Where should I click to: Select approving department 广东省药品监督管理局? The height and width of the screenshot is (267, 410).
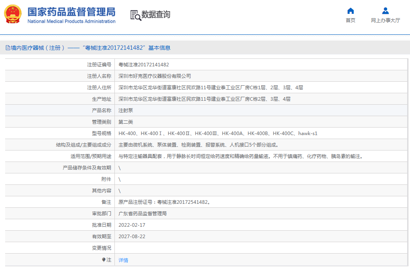click(x=142, y=214)
